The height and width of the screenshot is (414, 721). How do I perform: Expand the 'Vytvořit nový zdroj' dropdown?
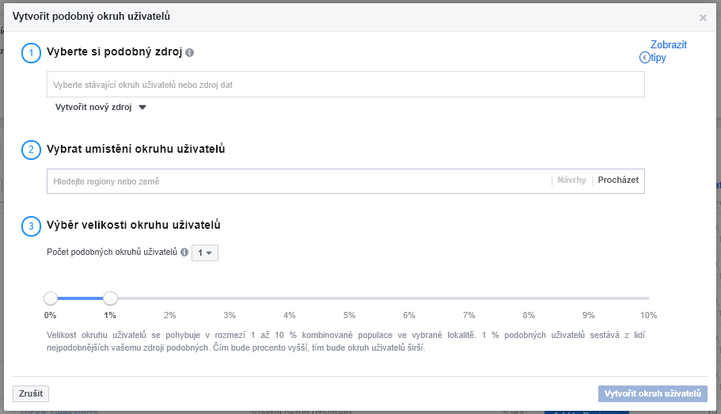pos(101,107)
